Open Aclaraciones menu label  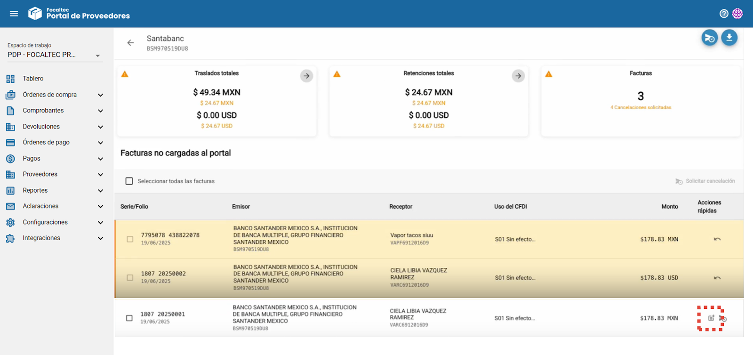pyautogui.click(x=40, y=206)
